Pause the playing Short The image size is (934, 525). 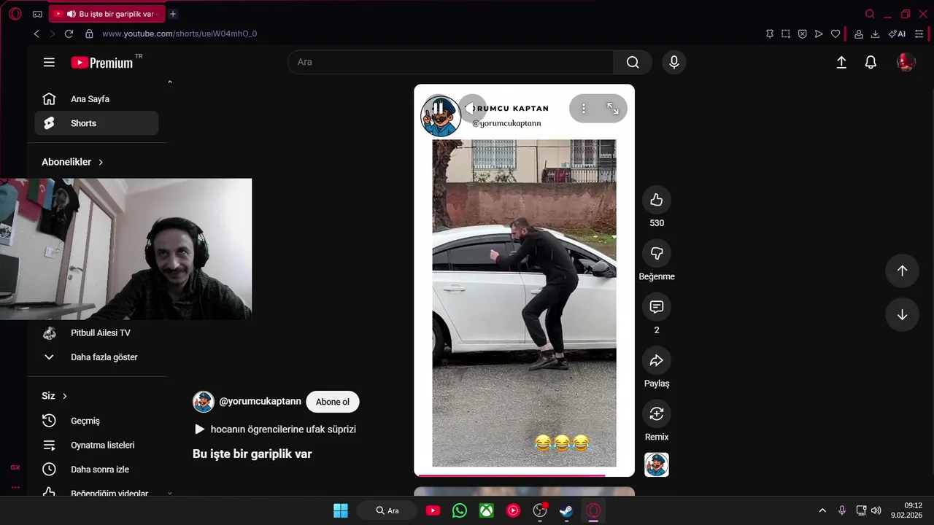(x=438, y=109)
